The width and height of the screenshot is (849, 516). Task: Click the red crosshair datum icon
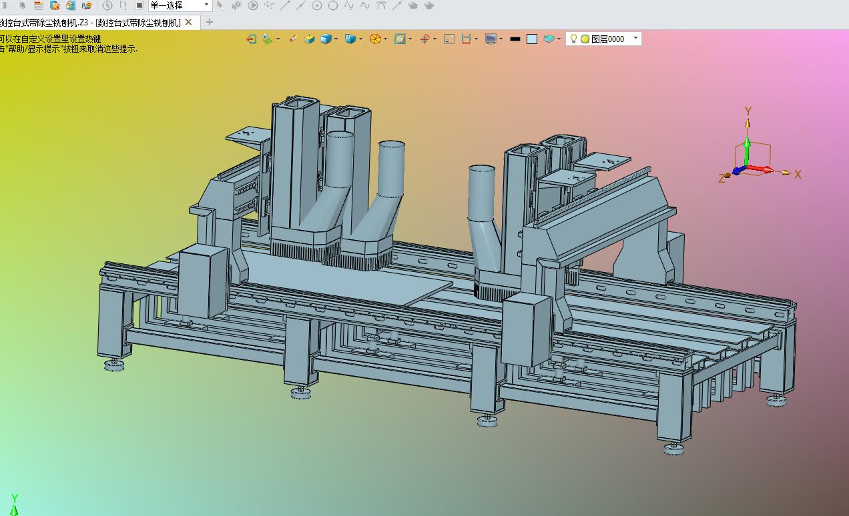tap(425, 39)
